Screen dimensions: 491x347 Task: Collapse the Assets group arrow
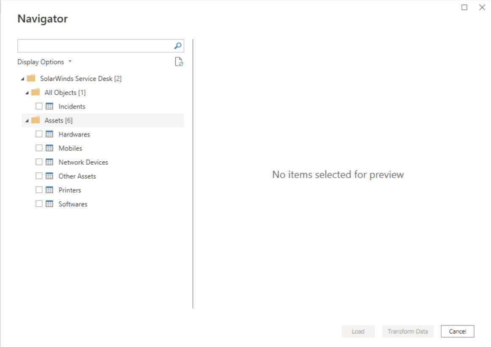click(x=27, y=121)
